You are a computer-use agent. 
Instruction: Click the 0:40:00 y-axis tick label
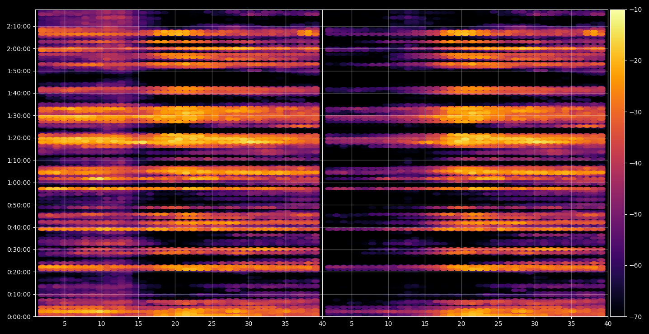[19, 227]
